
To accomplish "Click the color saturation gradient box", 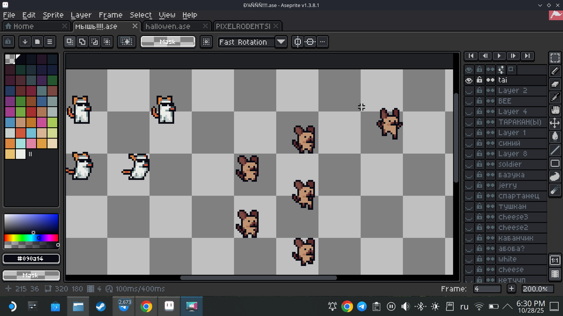I will pyautogui.click(x=31, y=224).
